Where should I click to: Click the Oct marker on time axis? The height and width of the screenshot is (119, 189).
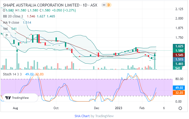(x=56, y=108)
